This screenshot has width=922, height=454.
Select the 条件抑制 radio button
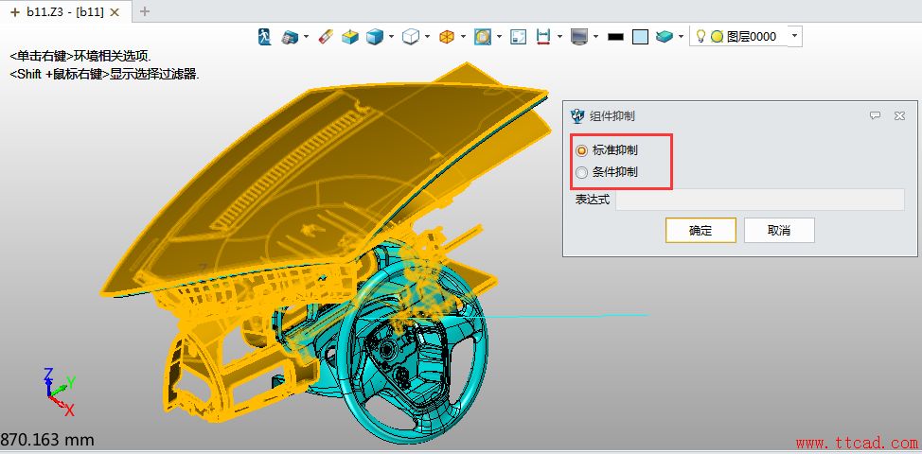coord(581,172)
